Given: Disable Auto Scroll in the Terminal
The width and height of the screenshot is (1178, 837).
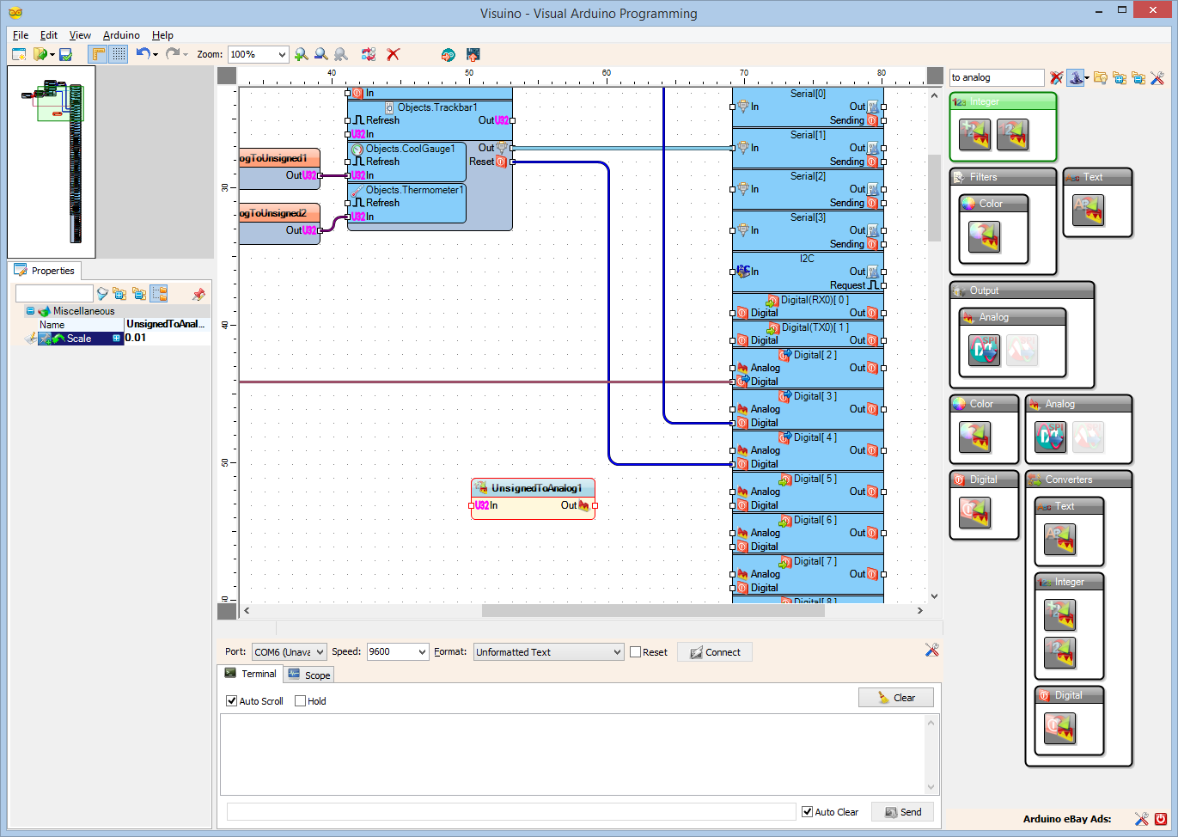Looking at the screenshot, I should 231,700.
